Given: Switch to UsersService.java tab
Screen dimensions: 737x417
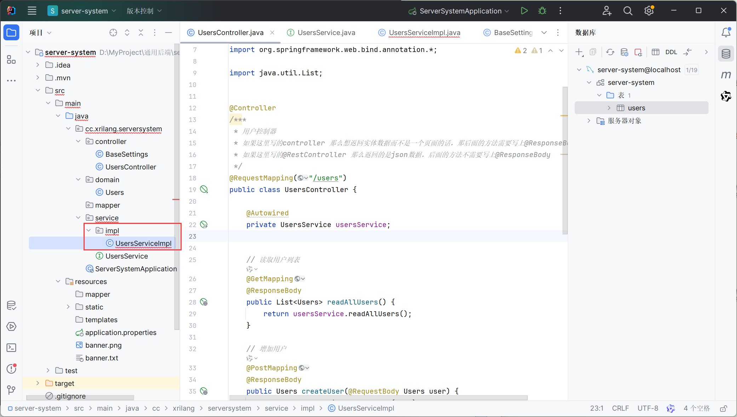Looking at the screenshot, I should click(321, 33).
